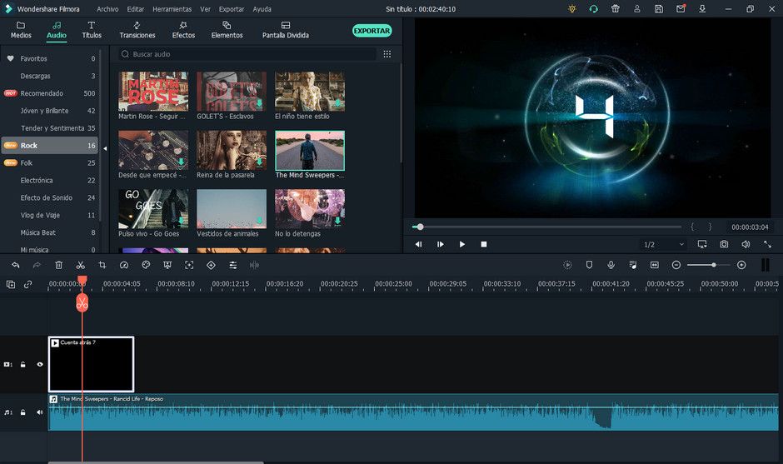The image size is (783, 464).
Task: Zoom in the timeline with plus icon
Action: coord(741,265)
